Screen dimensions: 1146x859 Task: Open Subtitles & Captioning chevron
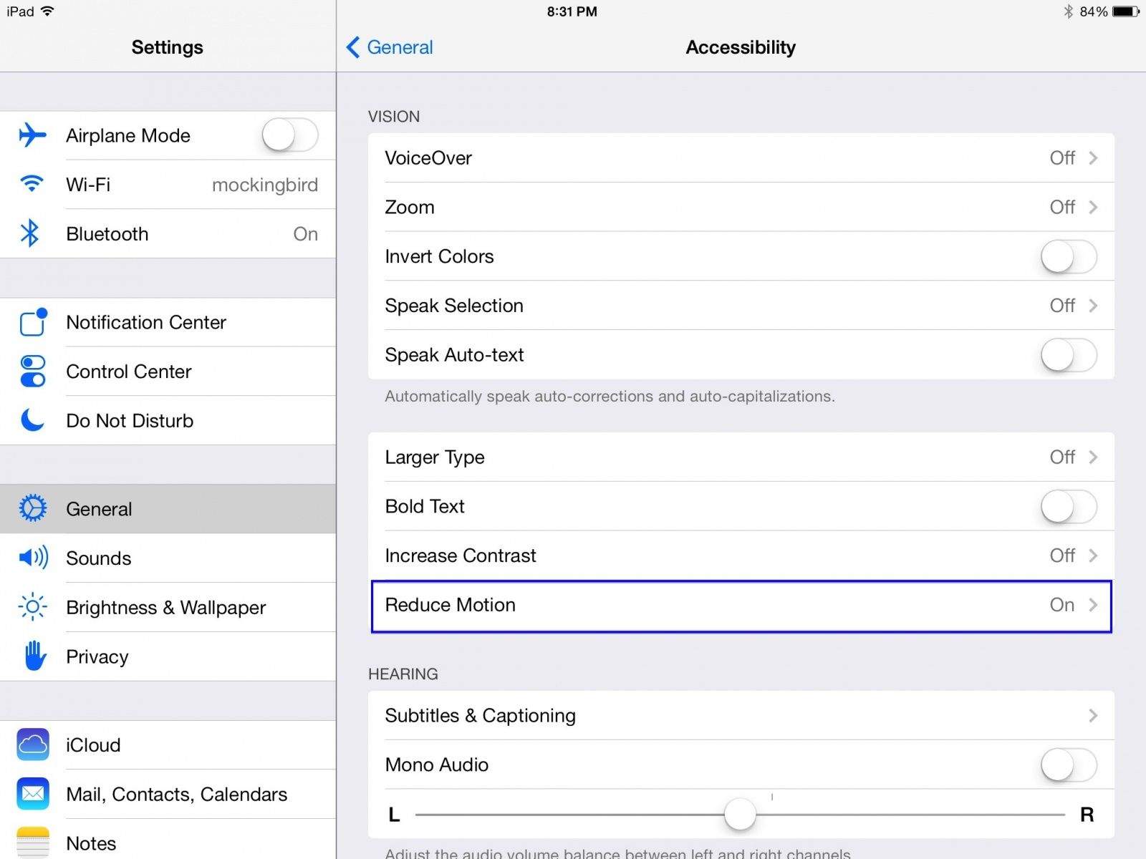click(1093, 715)
